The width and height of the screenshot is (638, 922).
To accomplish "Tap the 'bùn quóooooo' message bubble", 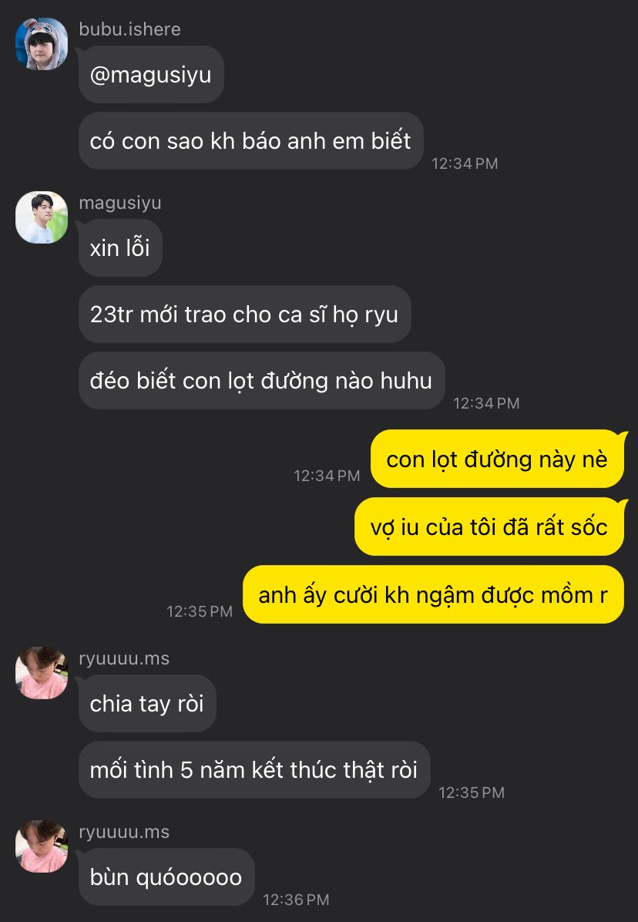I will (166, 877).
